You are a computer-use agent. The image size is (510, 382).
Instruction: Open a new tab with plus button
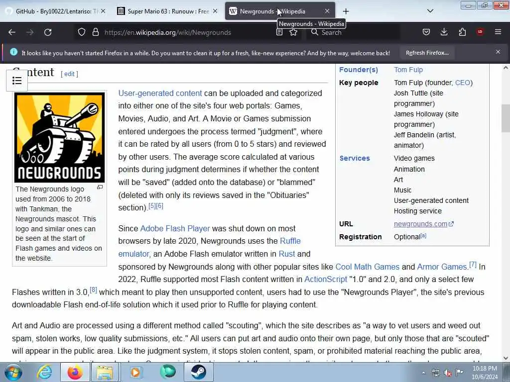346,11
